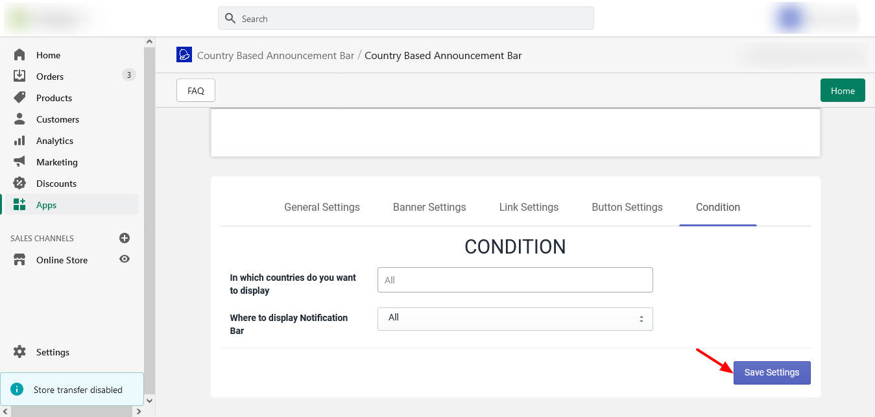Click the green Home button
Image resolution: width=875 pixels, height=417 pixels.
pos(843,91)
